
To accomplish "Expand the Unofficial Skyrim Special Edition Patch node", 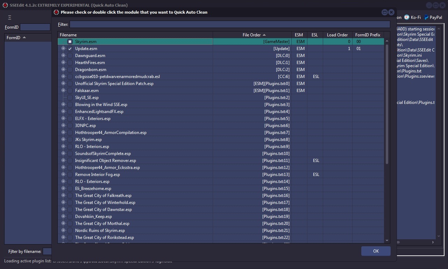I will (63, 84).
